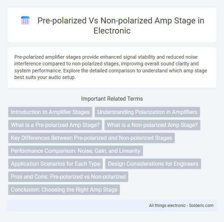
Task: Open Conclusion: Choosing the Right Amp Stage
Action: click(x=64, y=189)
